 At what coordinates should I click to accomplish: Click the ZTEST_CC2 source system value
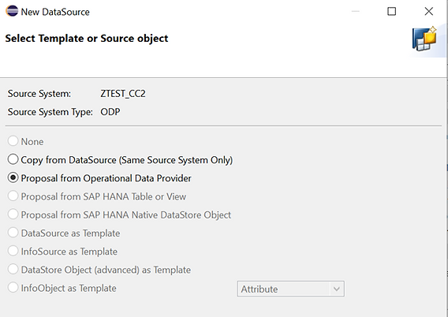pos(123,94)
